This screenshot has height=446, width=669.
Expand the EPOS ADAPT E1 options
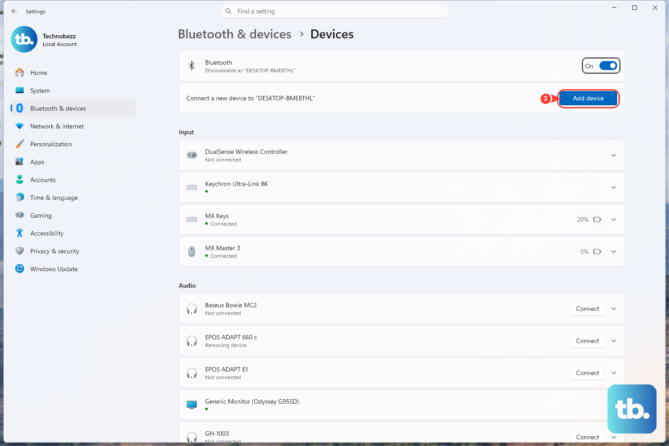click(x=614, y=373)
